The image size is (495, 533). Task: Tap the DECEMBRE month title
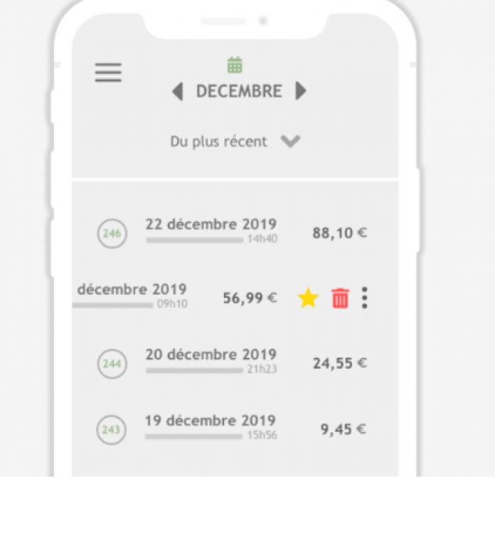pos(239,91)
